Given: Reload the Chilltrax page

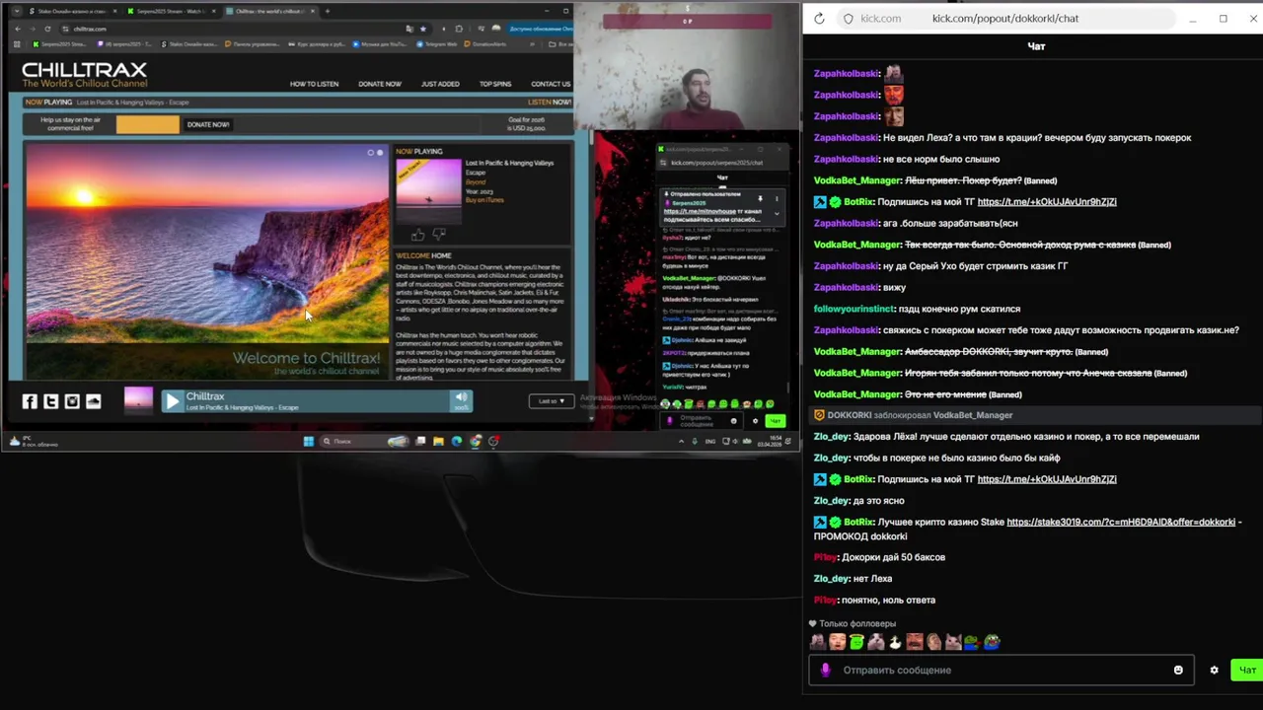Looking at the screenshot, I should point(47,29).
